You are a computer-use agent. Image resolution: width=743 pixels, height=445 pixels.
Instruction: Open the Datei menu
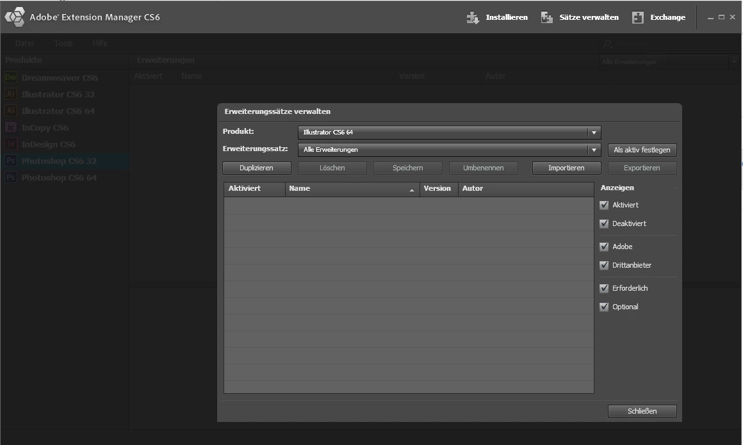click(x=24, y=43)
